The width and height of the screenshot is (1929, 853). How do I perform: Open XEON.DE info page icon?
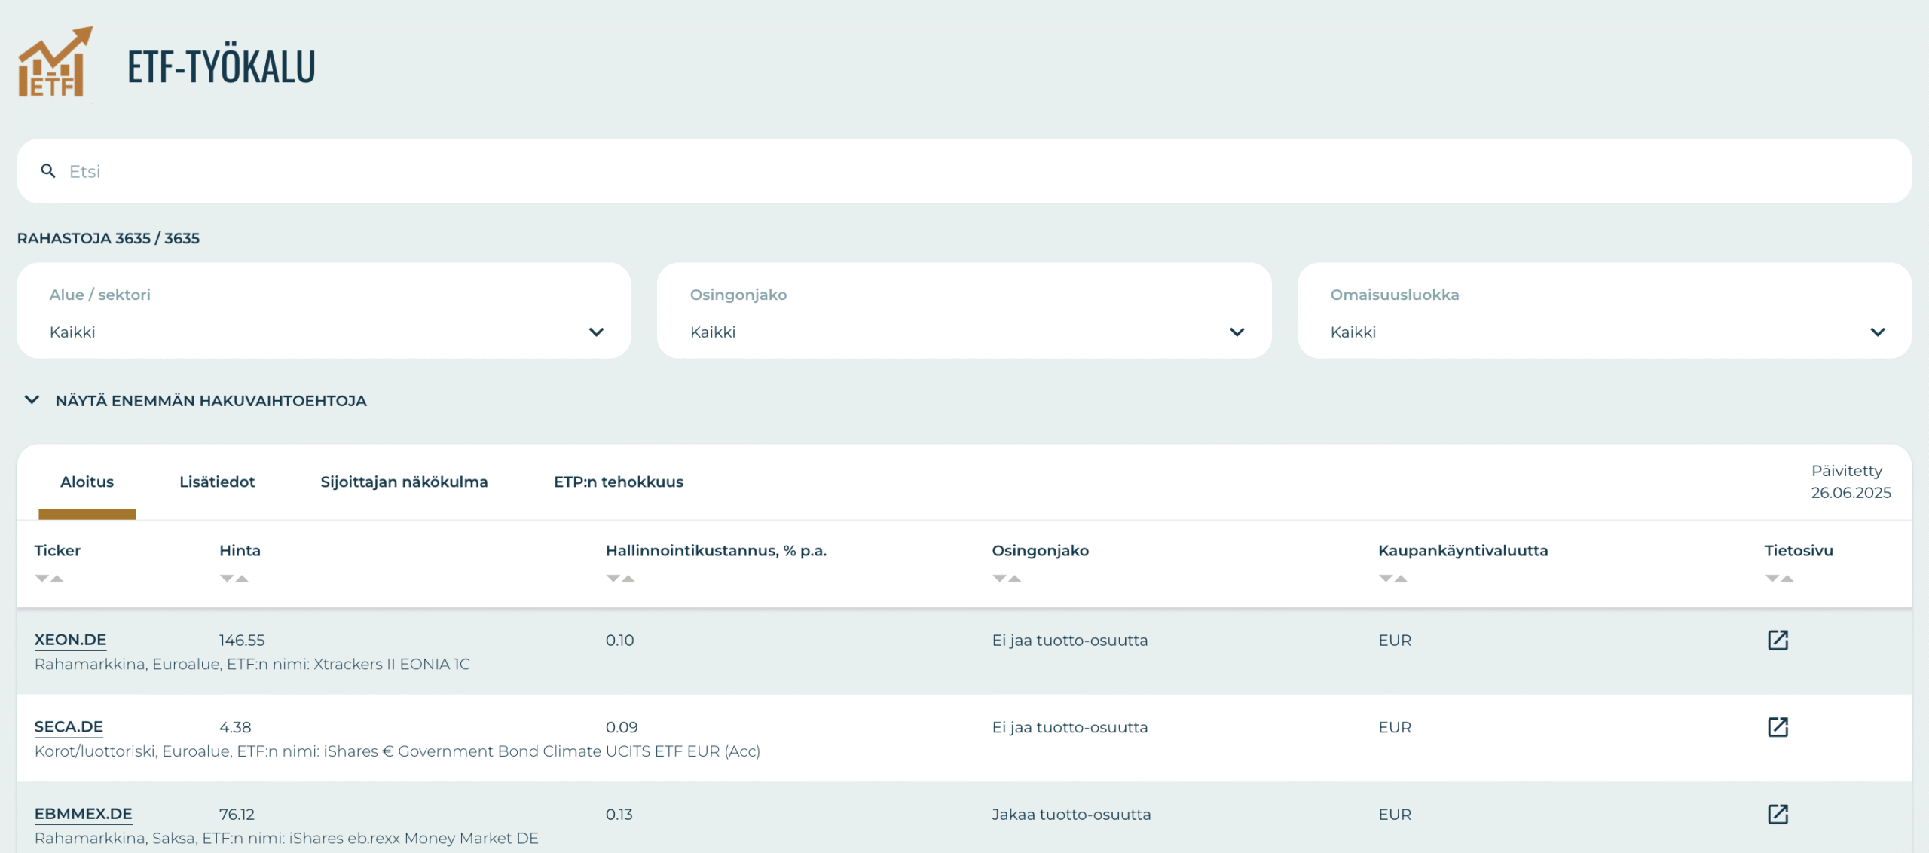1778,640
